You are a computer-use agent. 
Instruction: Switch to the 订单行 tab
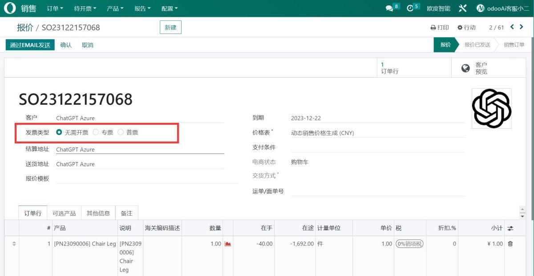coord(32,213)
